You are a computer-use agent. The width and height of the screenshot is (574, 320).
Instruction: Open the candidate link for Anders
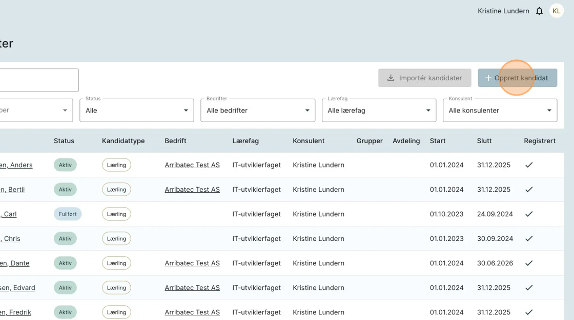pyautogui.click(x=16, y=165)
